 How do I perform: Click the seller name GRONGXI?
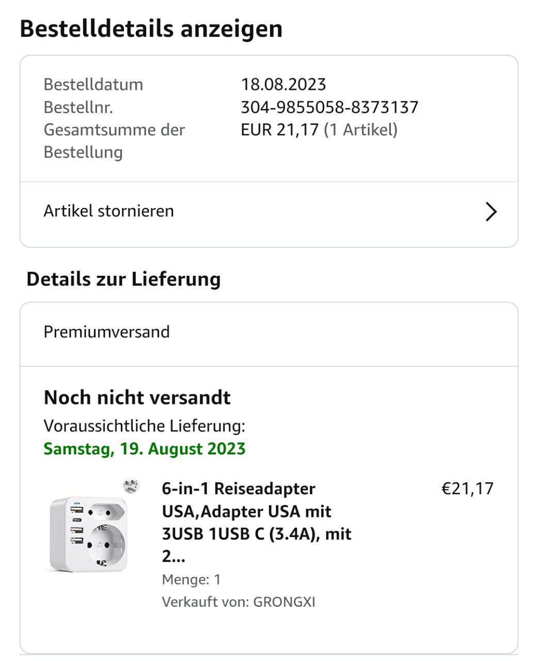[284, 602]
